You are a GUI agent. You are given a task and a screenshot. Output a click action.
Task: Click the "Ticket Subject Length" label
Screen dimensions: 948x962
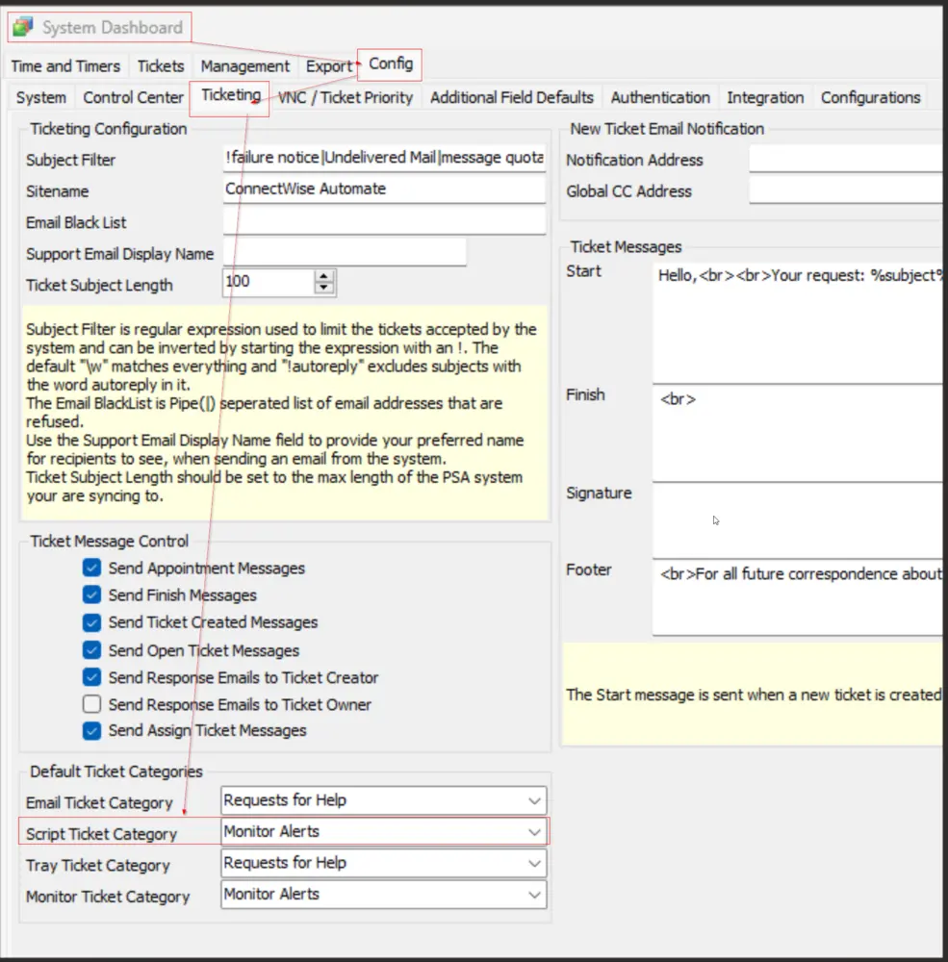[x=99, y=286]
